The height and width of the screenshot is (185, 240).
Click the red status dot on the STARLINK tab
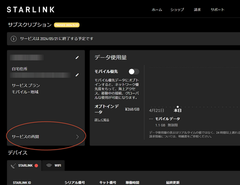tap(36, 166)
